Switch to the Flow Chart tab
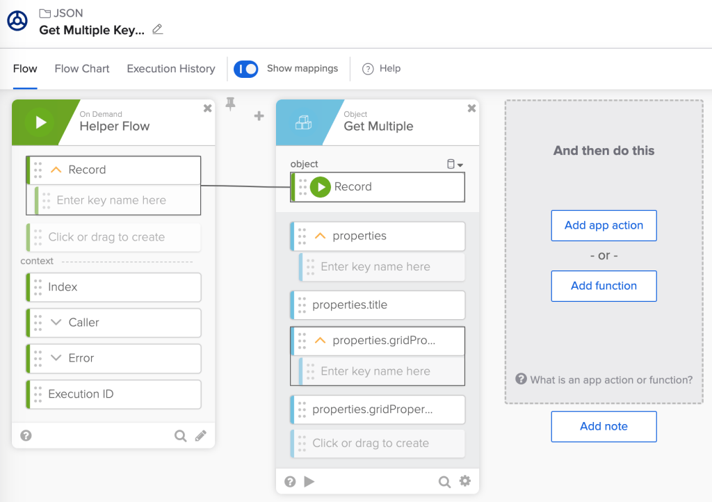This screenshot has height=502, width=712. pyautogui.click(x=82, y=69)
